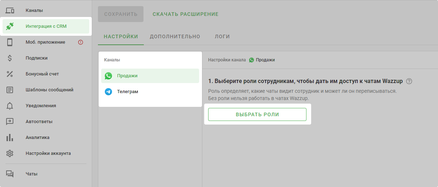Switch to the Логи tab
Viewport: 438px width, 187px height.
(222, 36)
